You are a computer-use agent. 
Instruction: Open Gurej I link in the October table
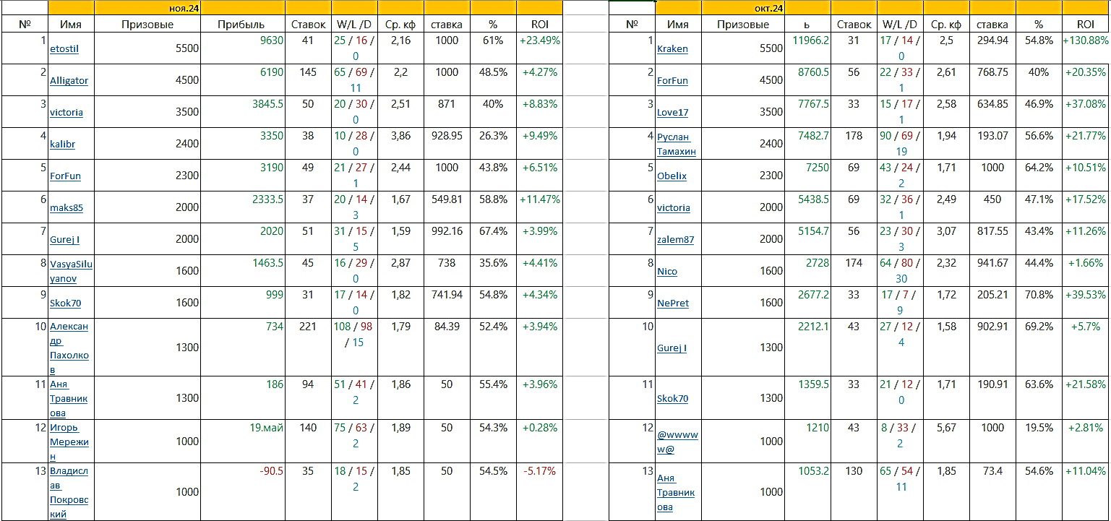672,348
